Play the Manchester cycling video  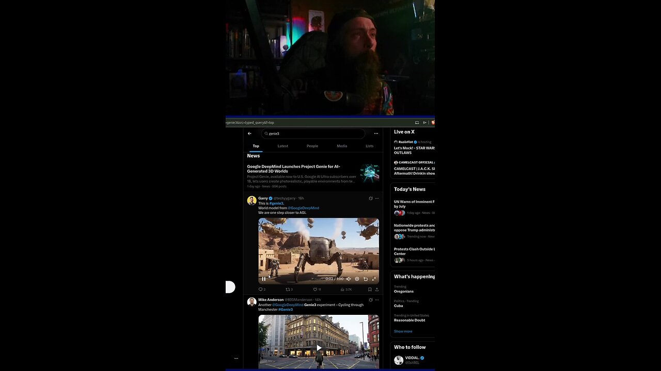(319, 348)
